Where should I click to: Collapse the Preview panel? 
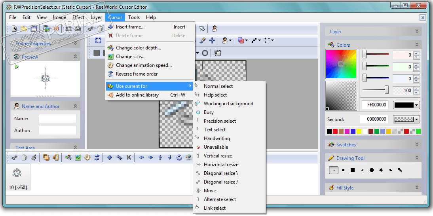click(75, 57)
